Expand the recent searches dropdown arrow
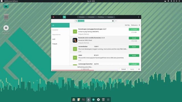The image size is (182, 102). (116, 21)
